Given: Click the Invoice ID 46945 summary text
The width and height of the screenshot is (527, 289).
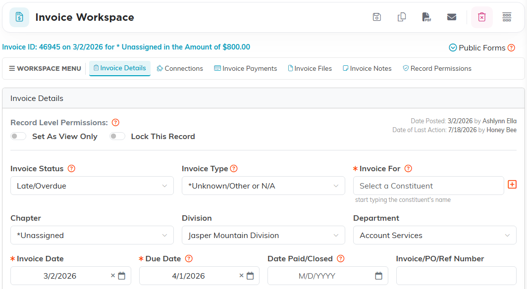Looking at the screenshot, I should (x=126, y=47).
